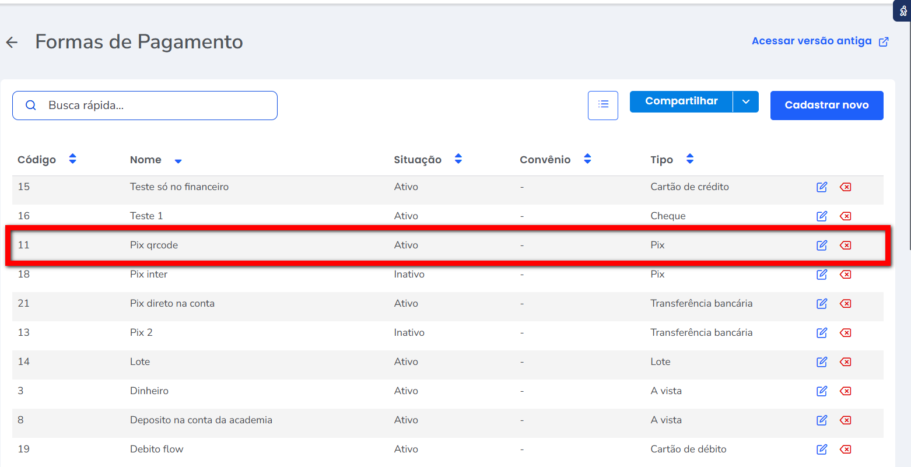Image resolution: width=911 pixels, height=467 pixels.
Task: Edit Teste só no financeiro entry
Action: tap(822, 187)
